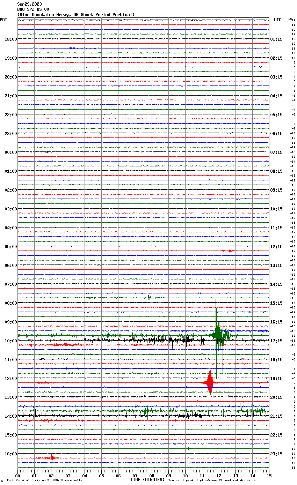
Task: Select the 23:15 UTC time label
Action: (276, 454)
